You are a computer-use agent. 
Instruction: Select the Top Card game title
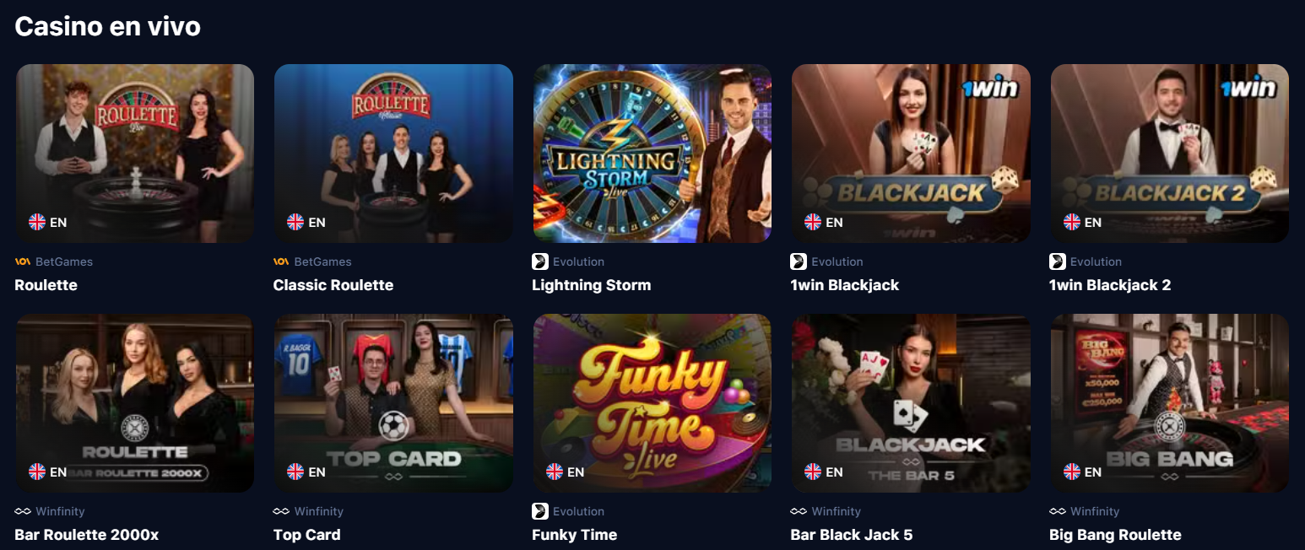pos(307,535)
